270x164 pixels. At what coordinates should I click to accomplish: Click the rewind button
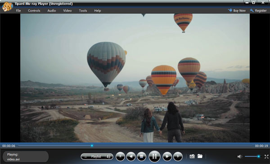(131, 156)
